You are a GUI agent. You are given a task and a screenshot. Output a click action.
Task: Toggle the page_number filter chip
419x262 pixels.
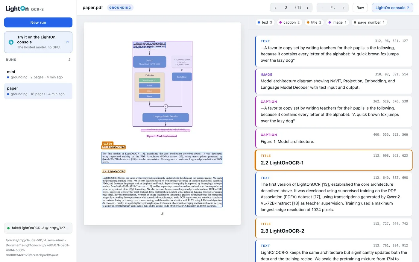(x=369, y=22)
